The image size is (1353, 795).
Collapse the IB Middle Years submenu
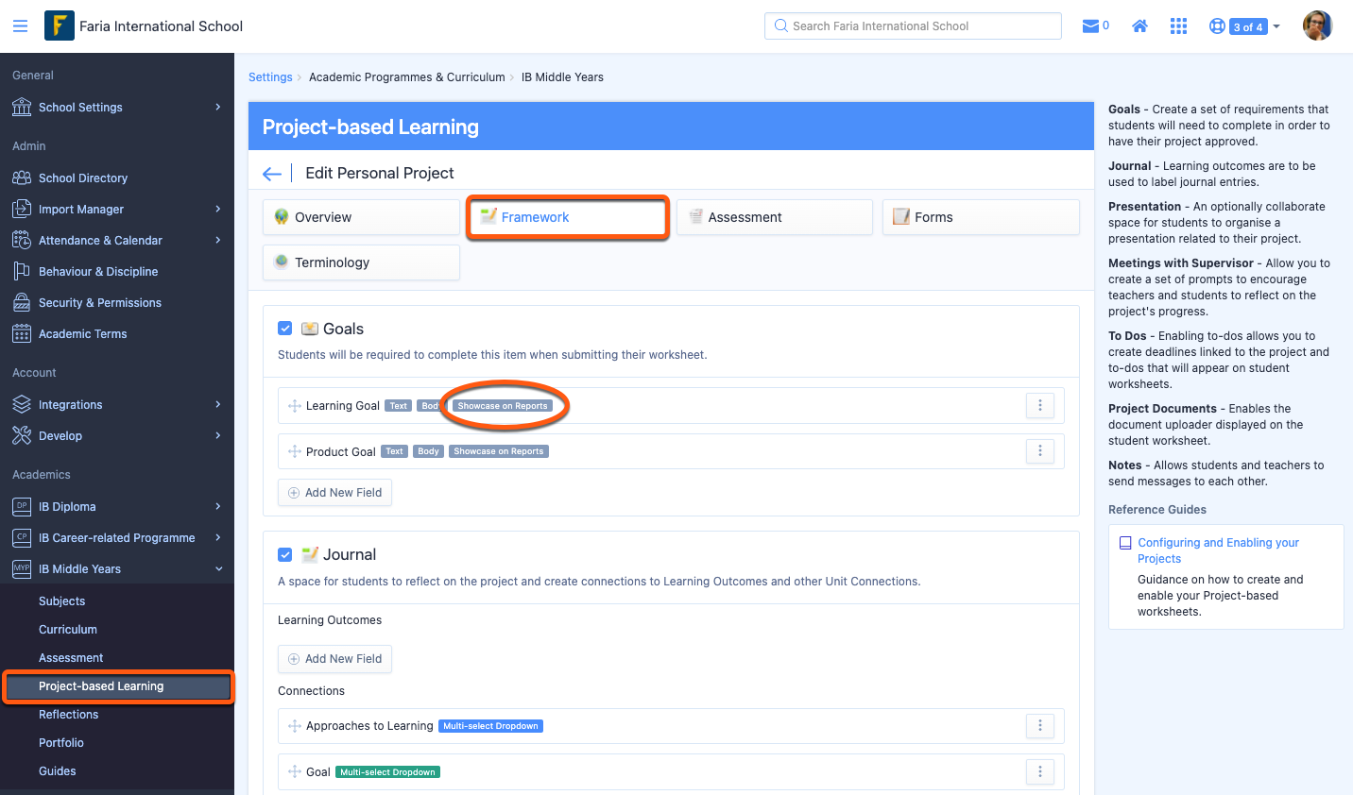tap(218, 568)
